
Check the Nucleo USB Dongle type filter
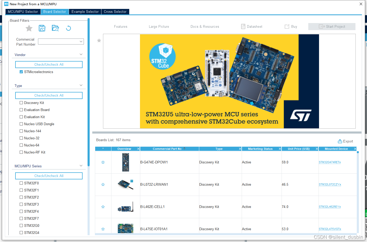point(21,124)
